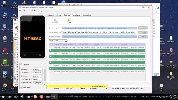Click Chip Info scrollbar down arrow

click(44, 84)
